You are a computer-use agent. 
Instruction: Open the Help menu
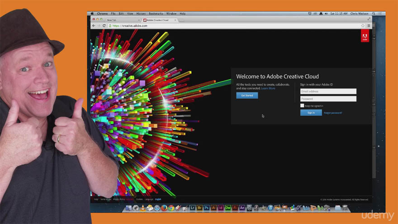[x=183, y=14]
